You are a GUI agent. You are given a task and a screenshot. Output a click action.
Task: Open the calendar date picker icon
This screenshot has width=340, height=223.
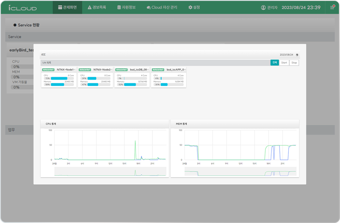297,55
